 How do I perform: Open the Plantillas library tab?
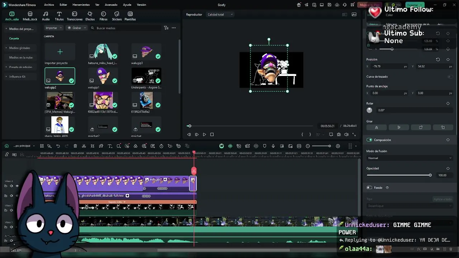point(130,16)
